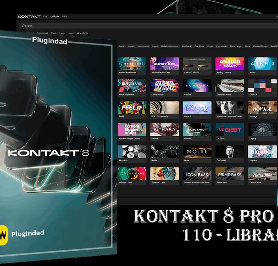The height and width of the screenshot is (266, 278).
Task: Open the Crosstalk Piano library
Action: pos(230,88)
